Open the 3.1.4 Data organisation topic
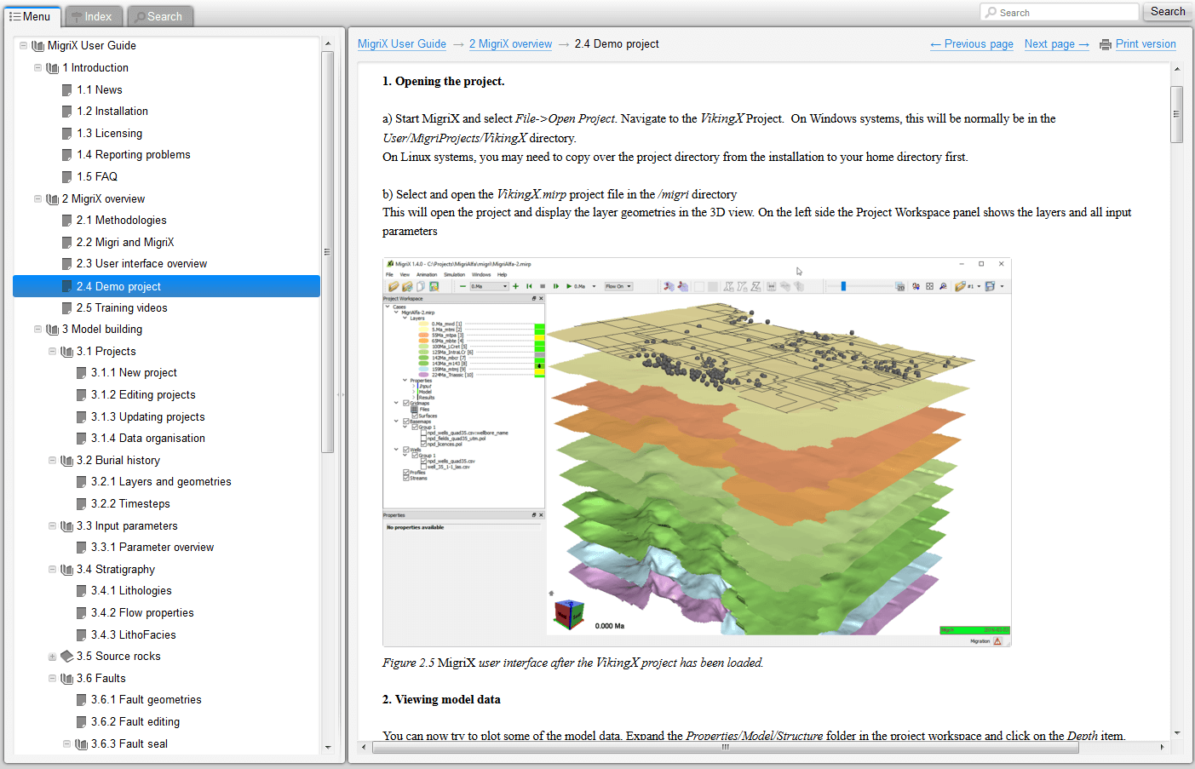The height and width of the screenshot is (769, 1195). pyautogui.click(x=148, y=439)
